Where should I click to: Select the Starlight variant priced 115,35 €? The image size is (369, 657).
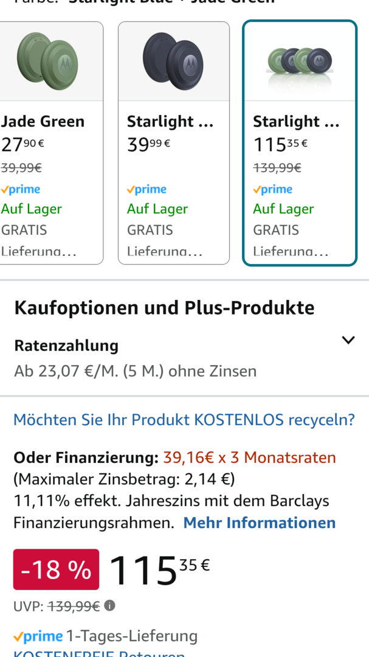296,122
